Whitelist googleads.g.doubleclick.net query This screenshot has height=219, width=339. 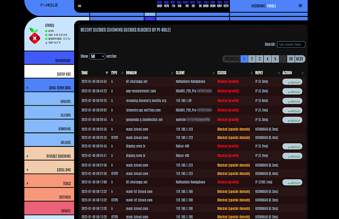pyautogui.click(x=292, y=120)
